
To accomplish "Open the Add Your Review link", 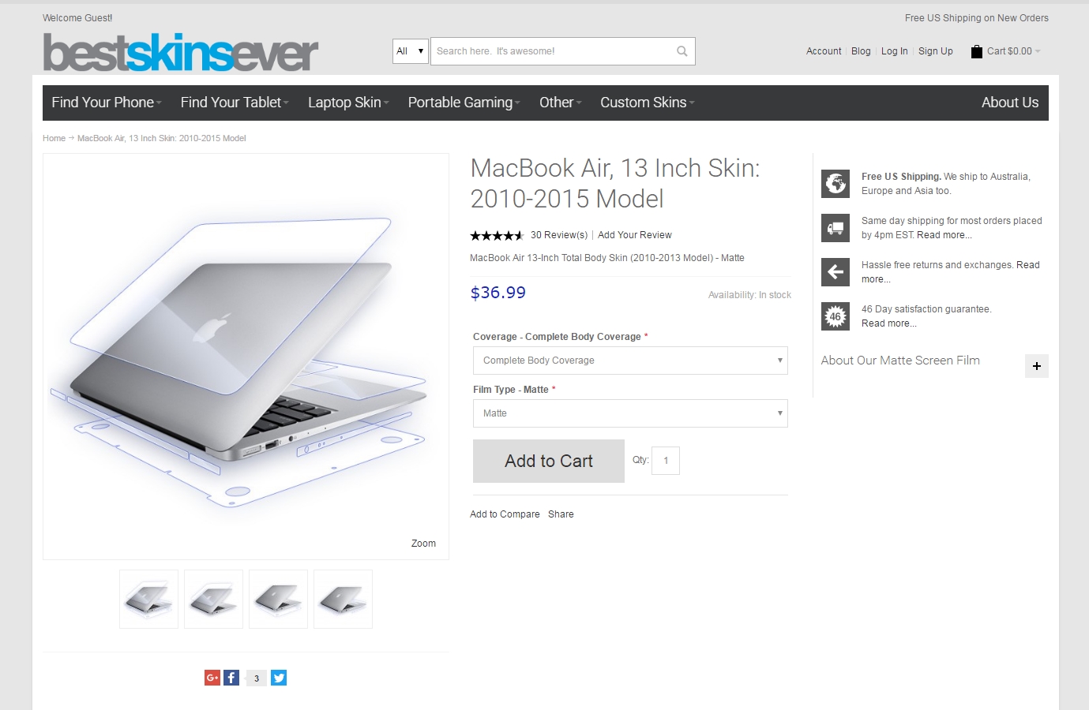I will (x=635, y=235).
